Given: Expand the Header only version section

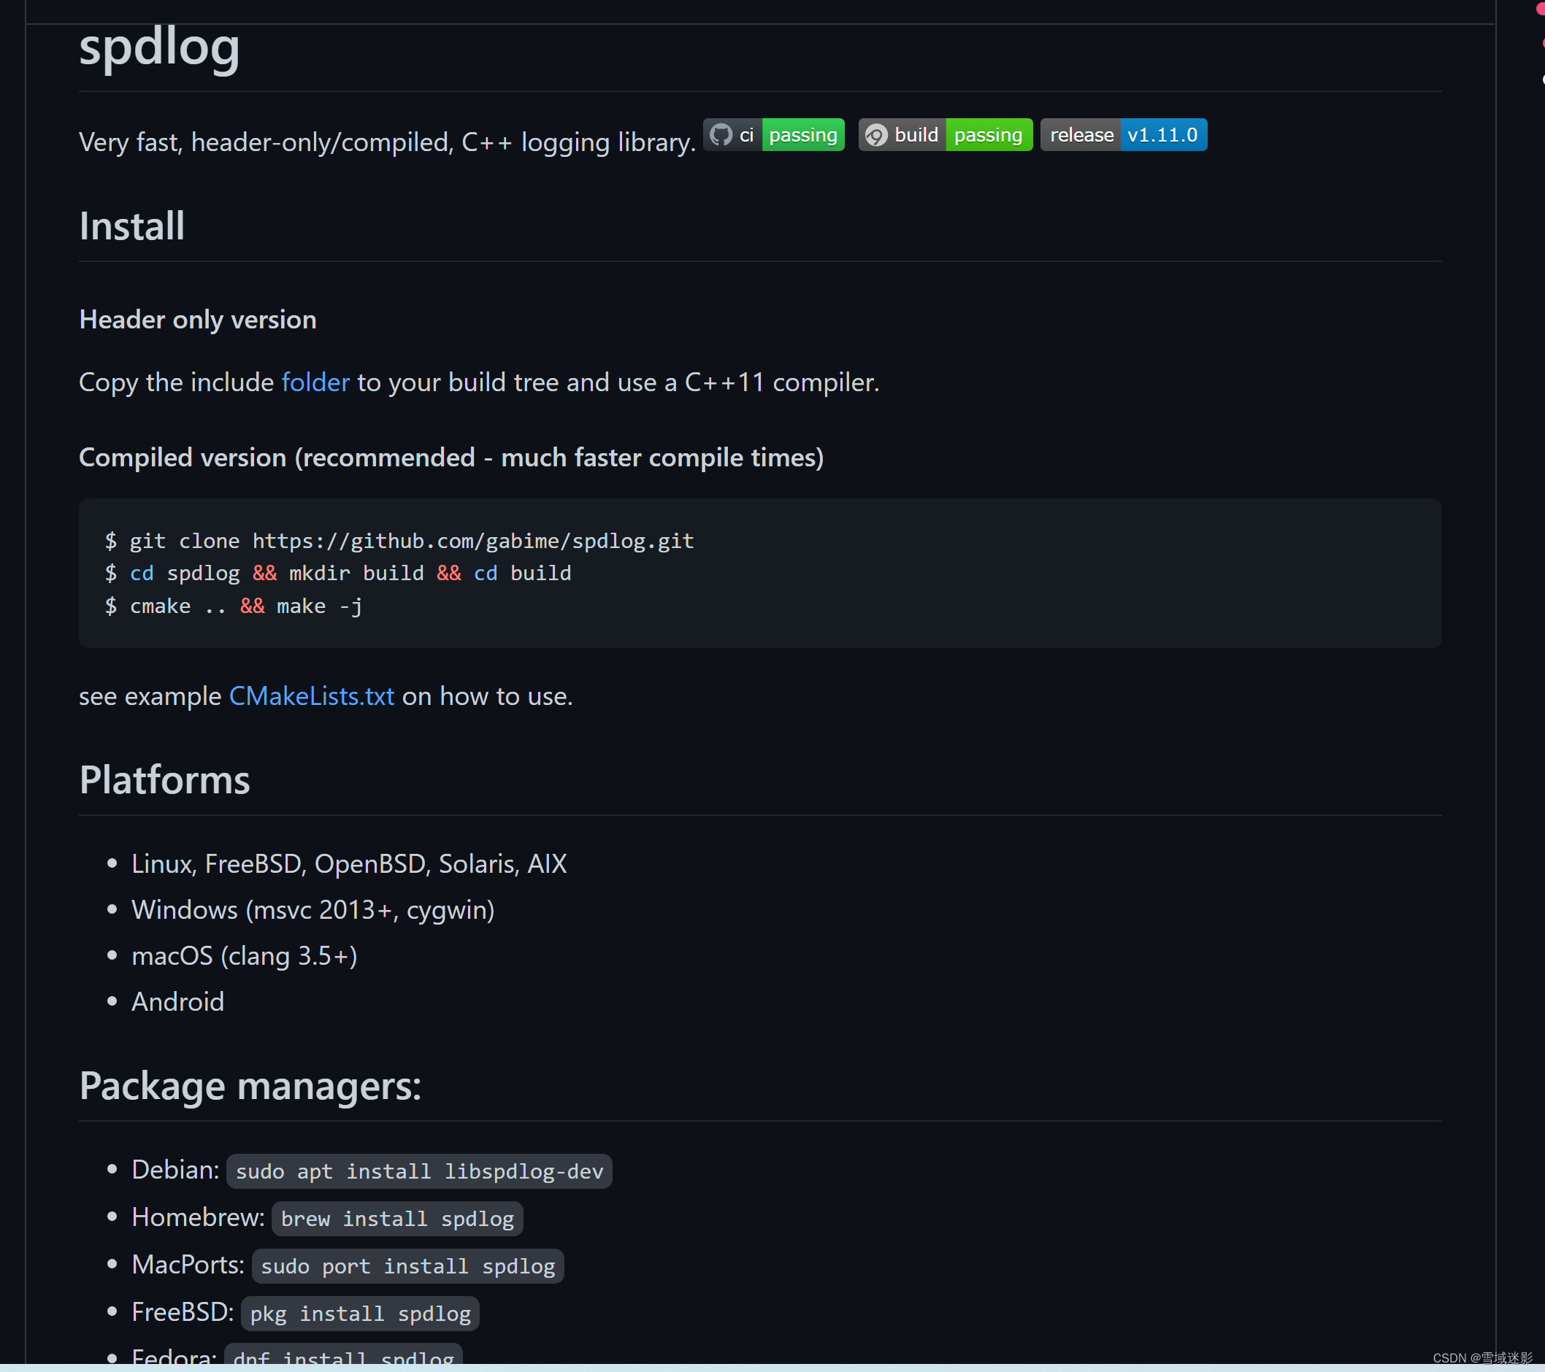Looking at the screenshot, I should 196,318.
